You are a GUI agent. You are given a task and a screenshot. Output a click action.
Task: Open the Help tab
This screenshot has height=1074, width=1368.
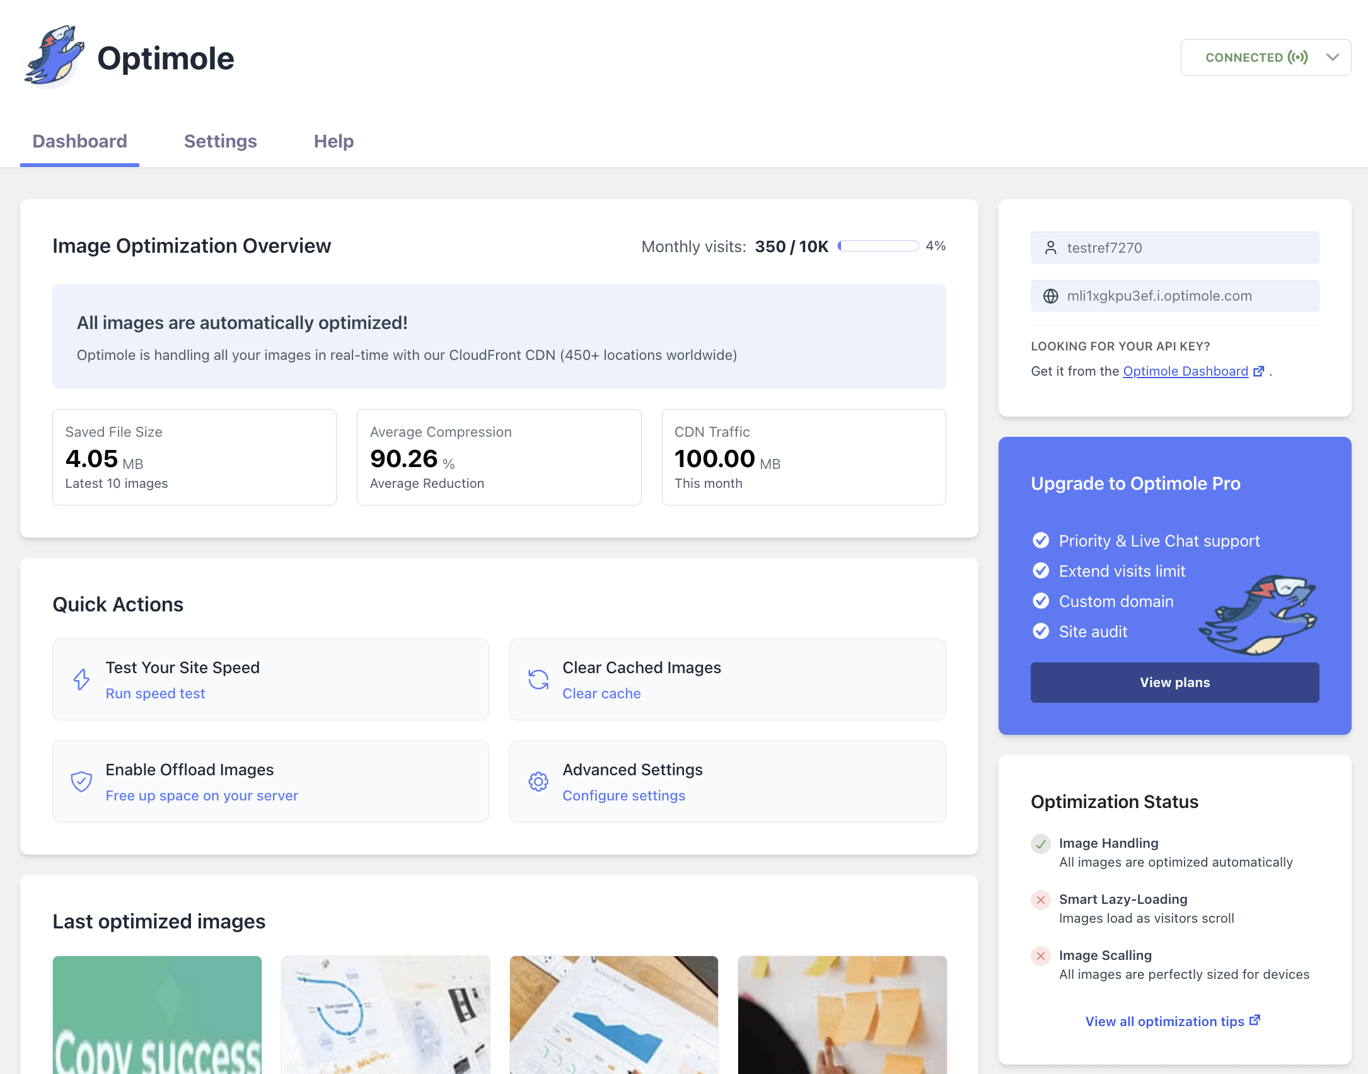pos(333,141)
